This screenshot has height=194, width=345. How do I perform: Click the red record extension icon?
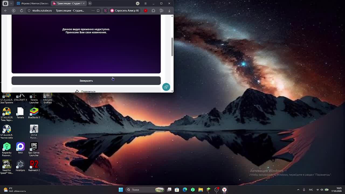point(146,11)
